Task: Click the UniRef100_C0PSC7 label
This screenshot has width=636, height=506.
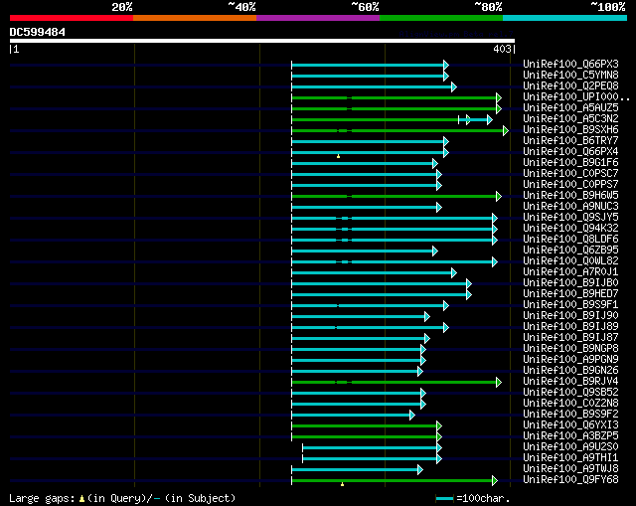Action: coord(570,174)
